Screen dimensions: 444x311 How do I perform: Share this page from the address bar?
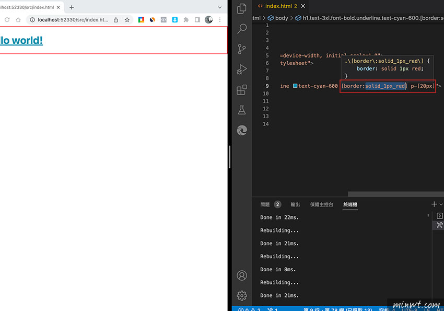[116, 20]
